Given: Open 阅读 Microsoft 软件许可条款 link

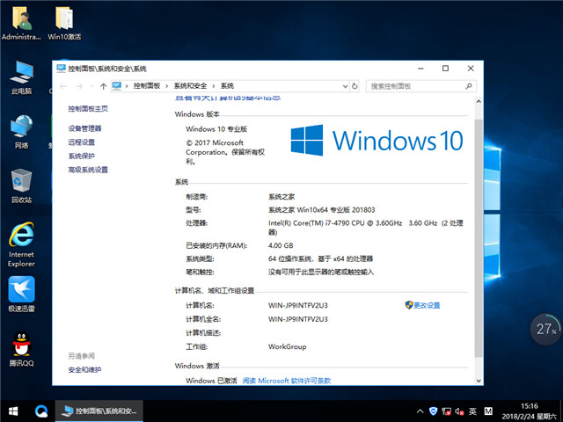Looking at the screenshot, I should [x=287, y=381].
